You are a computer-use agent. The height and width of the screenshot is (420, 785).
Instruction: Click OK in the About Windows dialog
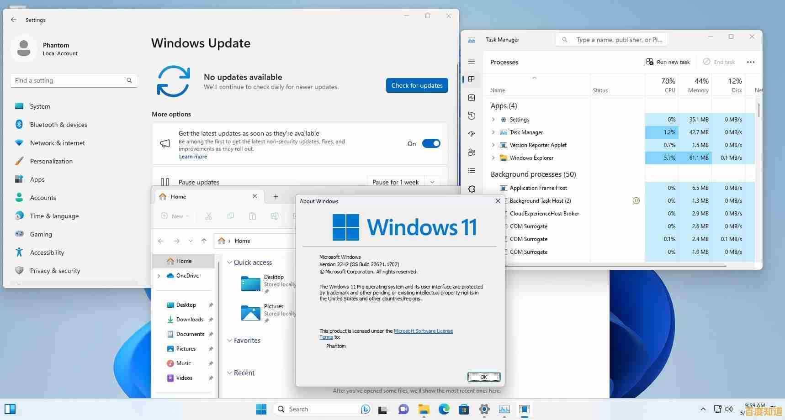tap(483, 377)
